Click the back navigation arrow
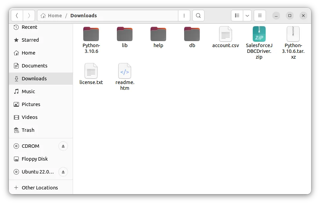Screen dimensions: 320x204 (x=17, y=15)
